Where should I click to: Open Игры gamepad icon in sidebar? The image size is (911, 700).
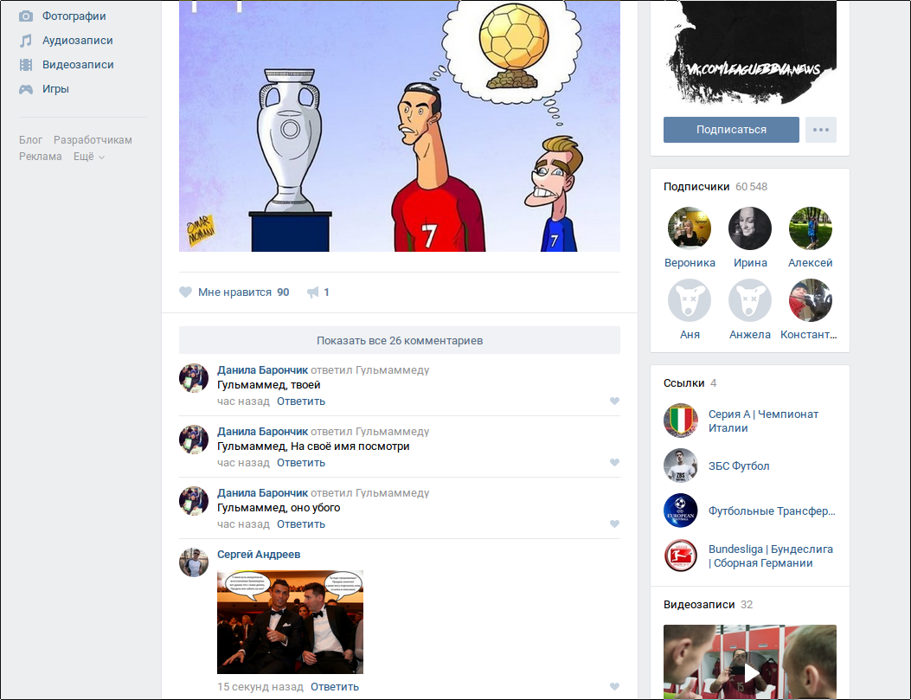click(x=26, y=89)
